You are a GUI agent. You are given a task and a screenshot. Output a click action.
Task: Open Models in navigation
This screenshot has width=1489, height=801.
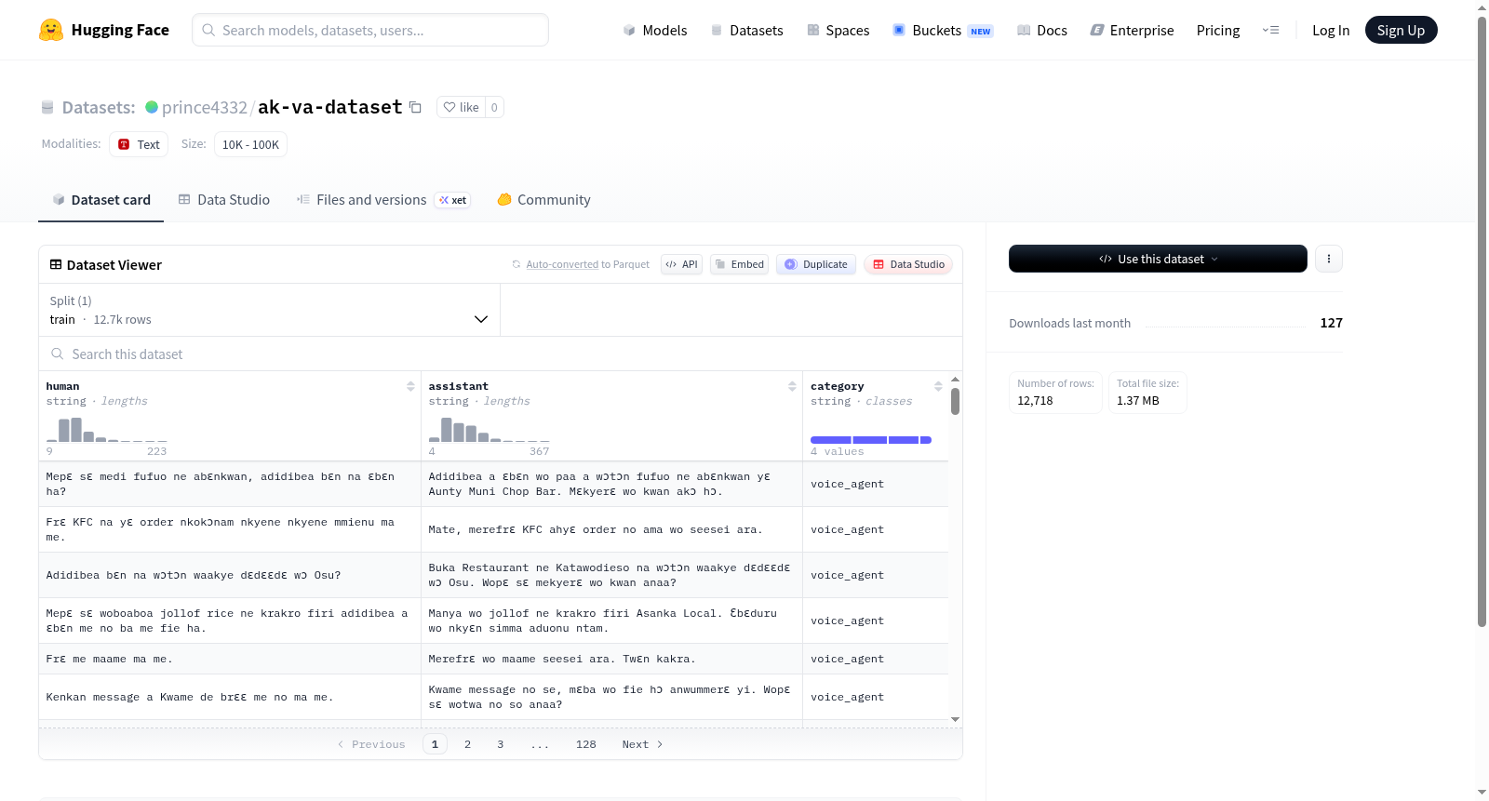[655, 30]
